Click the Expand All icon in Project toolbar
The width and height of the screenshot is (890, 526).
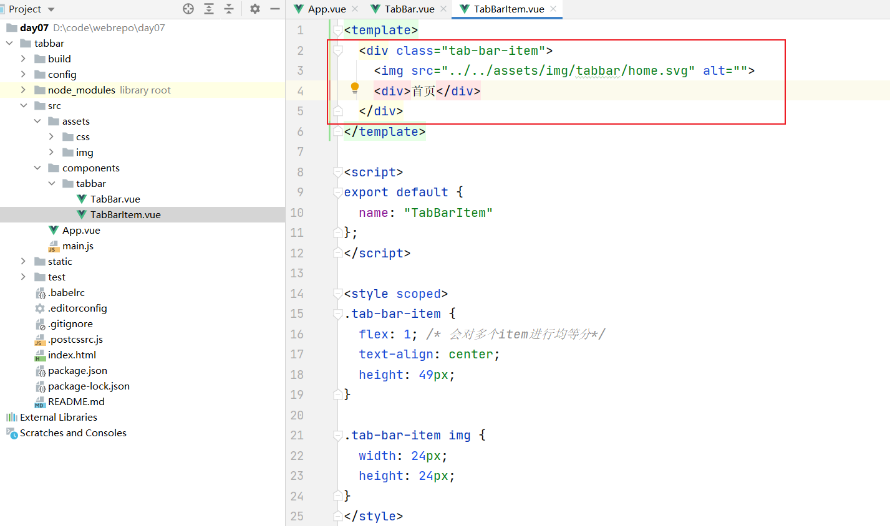tap(209, 9)
